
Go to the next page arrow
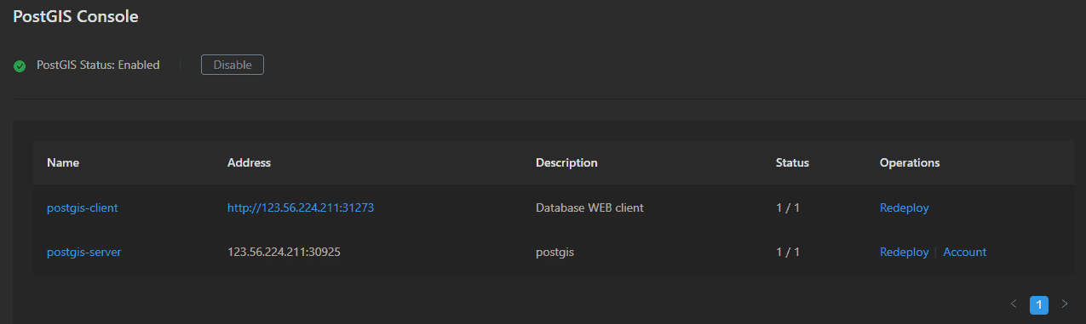pyautogui.click(x=1065, y=304)
